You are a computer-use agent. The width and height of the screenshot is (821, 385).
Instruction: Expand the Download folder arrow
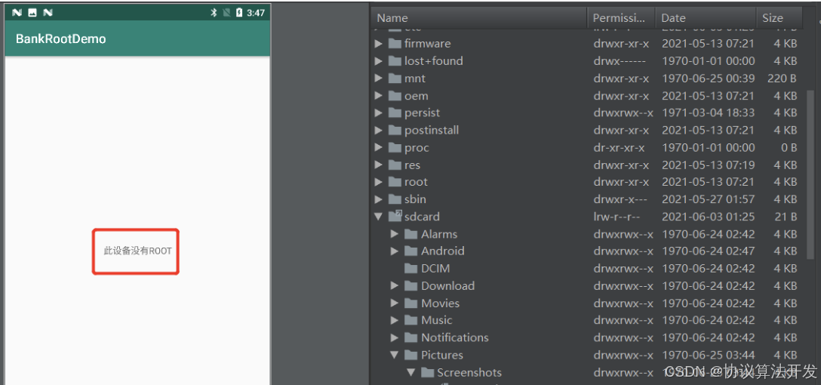tap(395, 286)
